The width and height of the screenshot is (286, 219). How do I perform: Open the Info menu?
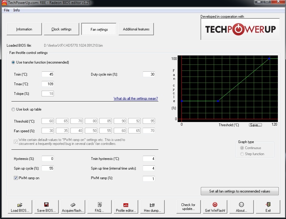[17, 10]
